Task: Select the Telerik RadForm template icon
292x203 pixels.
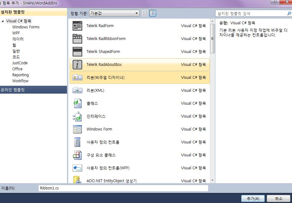Action: pyautogui.click(x=77, y=26)
